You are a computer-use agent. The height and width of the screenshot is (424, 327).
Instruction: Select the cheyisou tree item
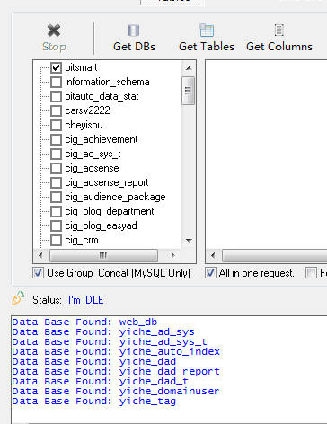[84, 125]
